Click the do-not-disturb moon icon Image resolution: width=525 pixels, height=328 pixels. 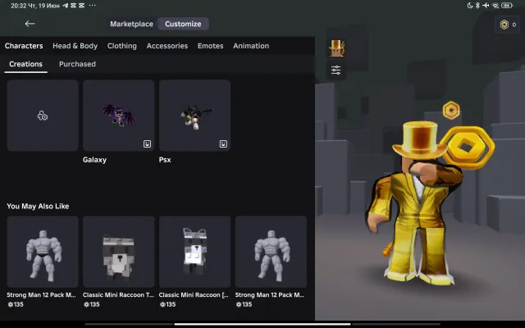pyautogui.click(x=470, y=6)
